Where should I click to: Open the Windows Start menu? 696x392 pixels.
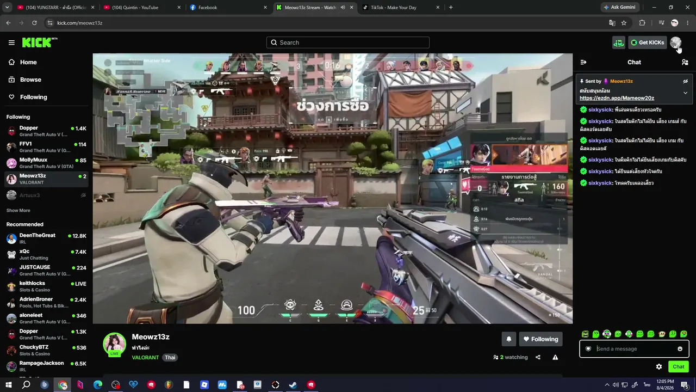coord(9,385)
